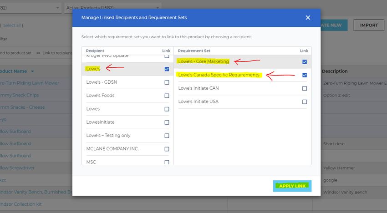This screenshot has height=213, width=387.
Task: Check the Lowe's - GDSN recipient checkbox
Action: coord(167,82)
